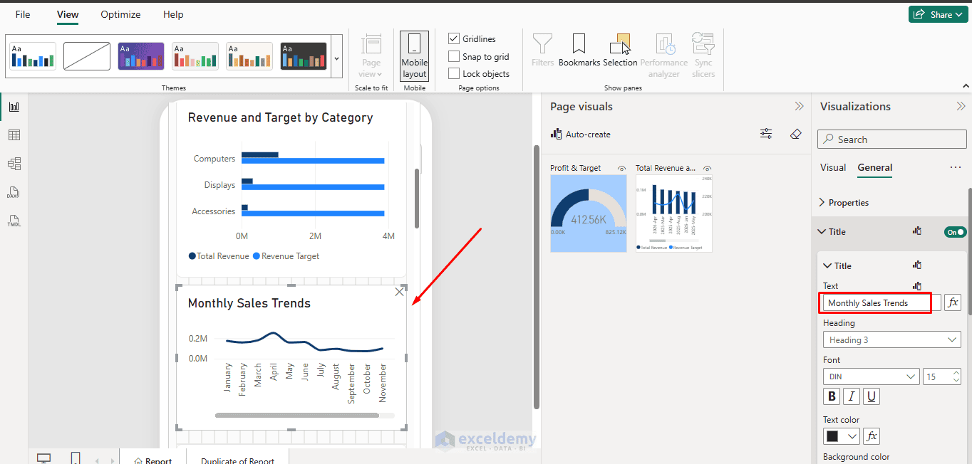Apply bold to title font
Screen dimensions: 972x464
tap(832, 396)
